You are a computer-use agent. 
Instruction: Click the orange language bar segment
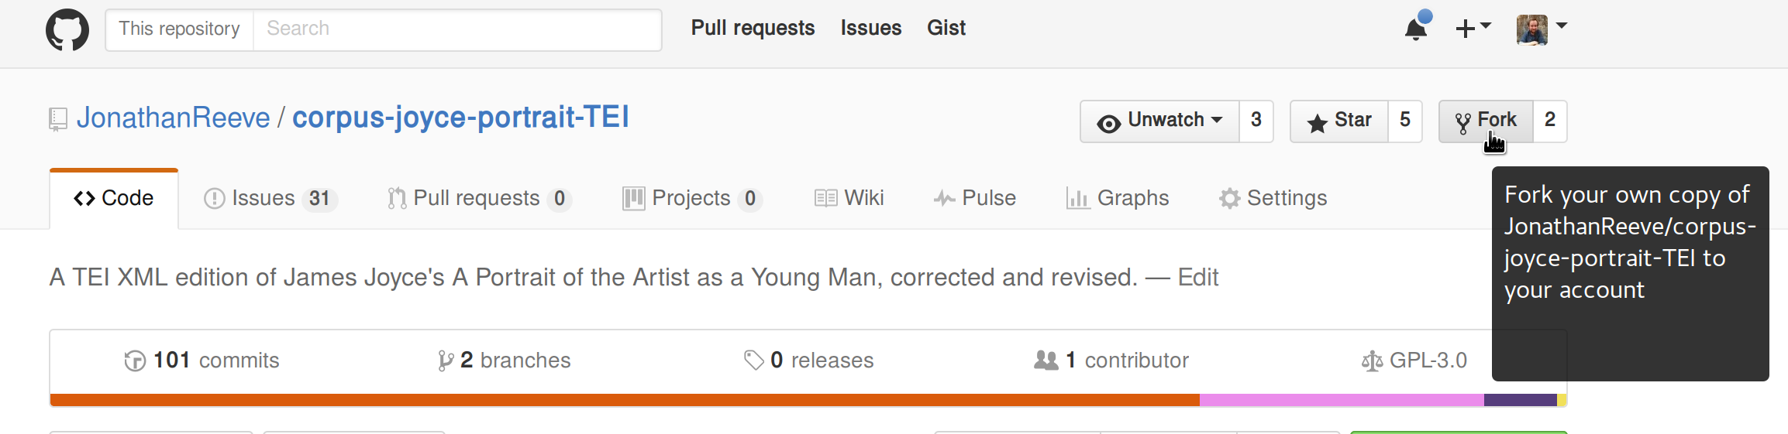point(625,400)
